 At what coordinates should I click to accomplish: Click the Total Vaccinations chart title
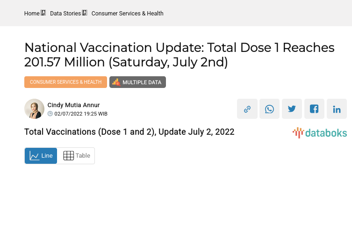tap(129, 132)
